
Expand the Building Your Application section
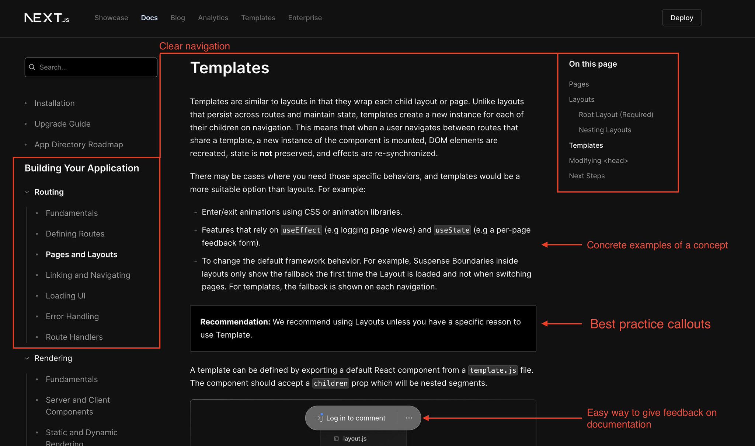81,168
